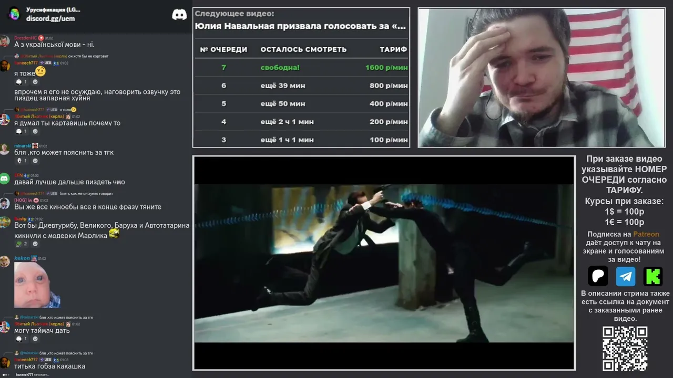Click the streamer webcam feed
The height and width of the screenshot is (378, 673).
541,77
